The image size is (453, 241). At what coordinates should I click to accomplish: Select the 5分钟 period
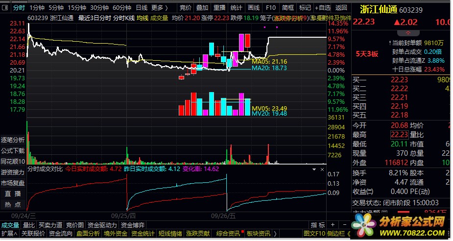[x=56, y=8]
